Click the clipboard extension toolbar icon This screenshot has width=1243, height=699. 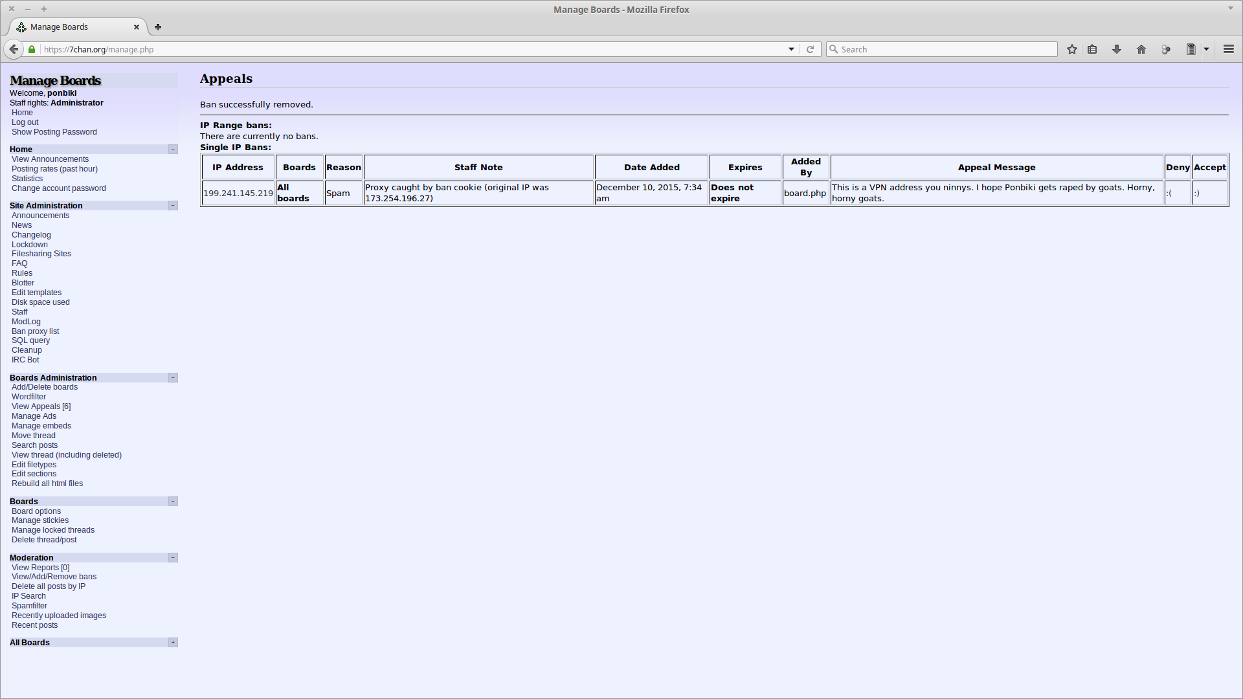coord(1191,49)
